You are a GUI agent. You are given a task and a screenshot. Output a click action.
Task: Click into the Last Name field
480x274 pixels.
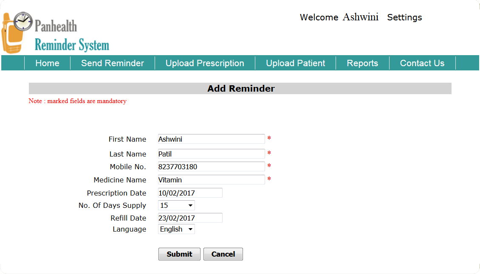211,154
